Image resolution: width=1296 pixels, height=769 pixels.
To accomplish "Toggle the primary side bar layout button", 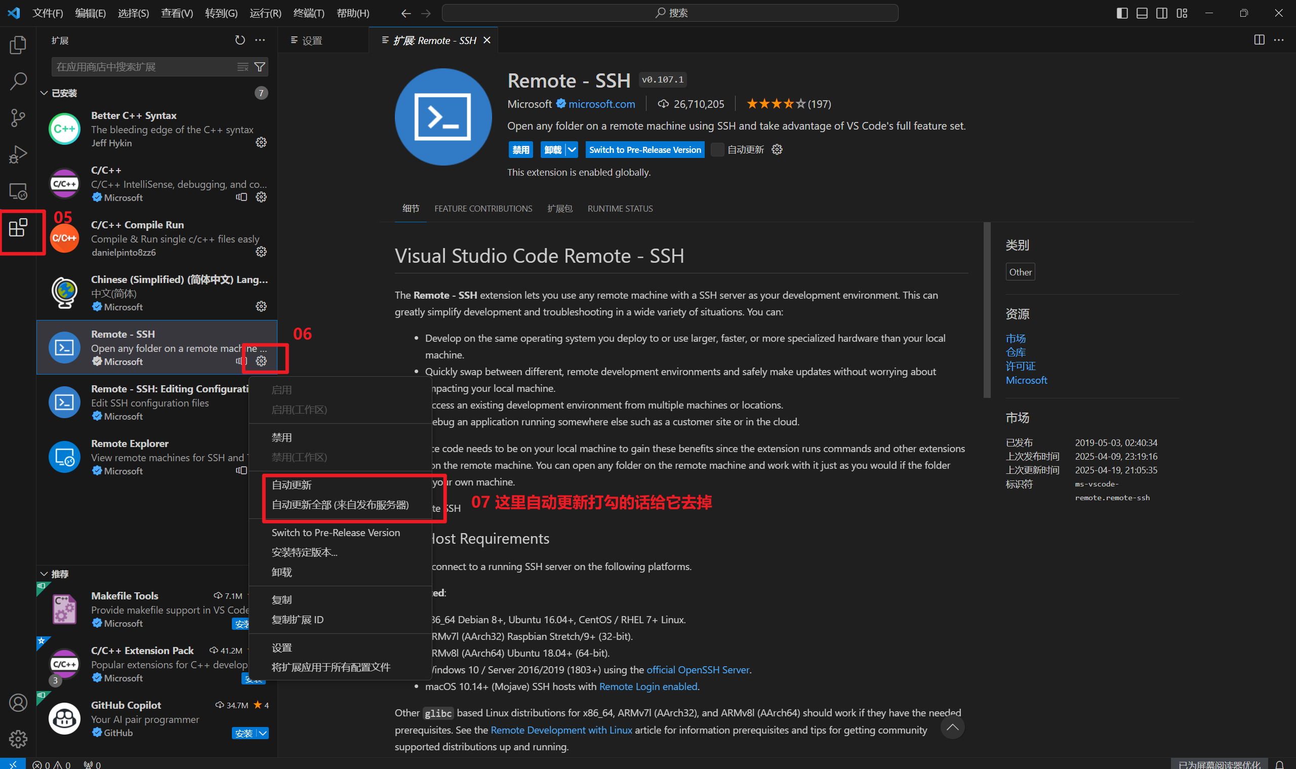I will click(x=1122, y=13).
